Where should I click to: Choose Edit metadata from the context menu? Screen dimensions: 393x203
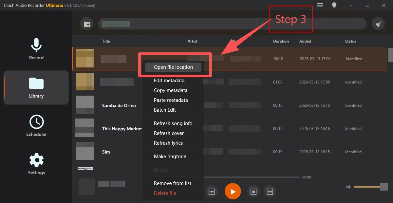pos(169,80)
